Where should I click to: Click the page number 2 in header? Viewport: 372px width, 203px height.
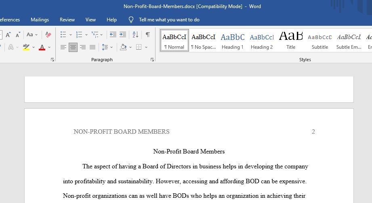tap(313, 132)
